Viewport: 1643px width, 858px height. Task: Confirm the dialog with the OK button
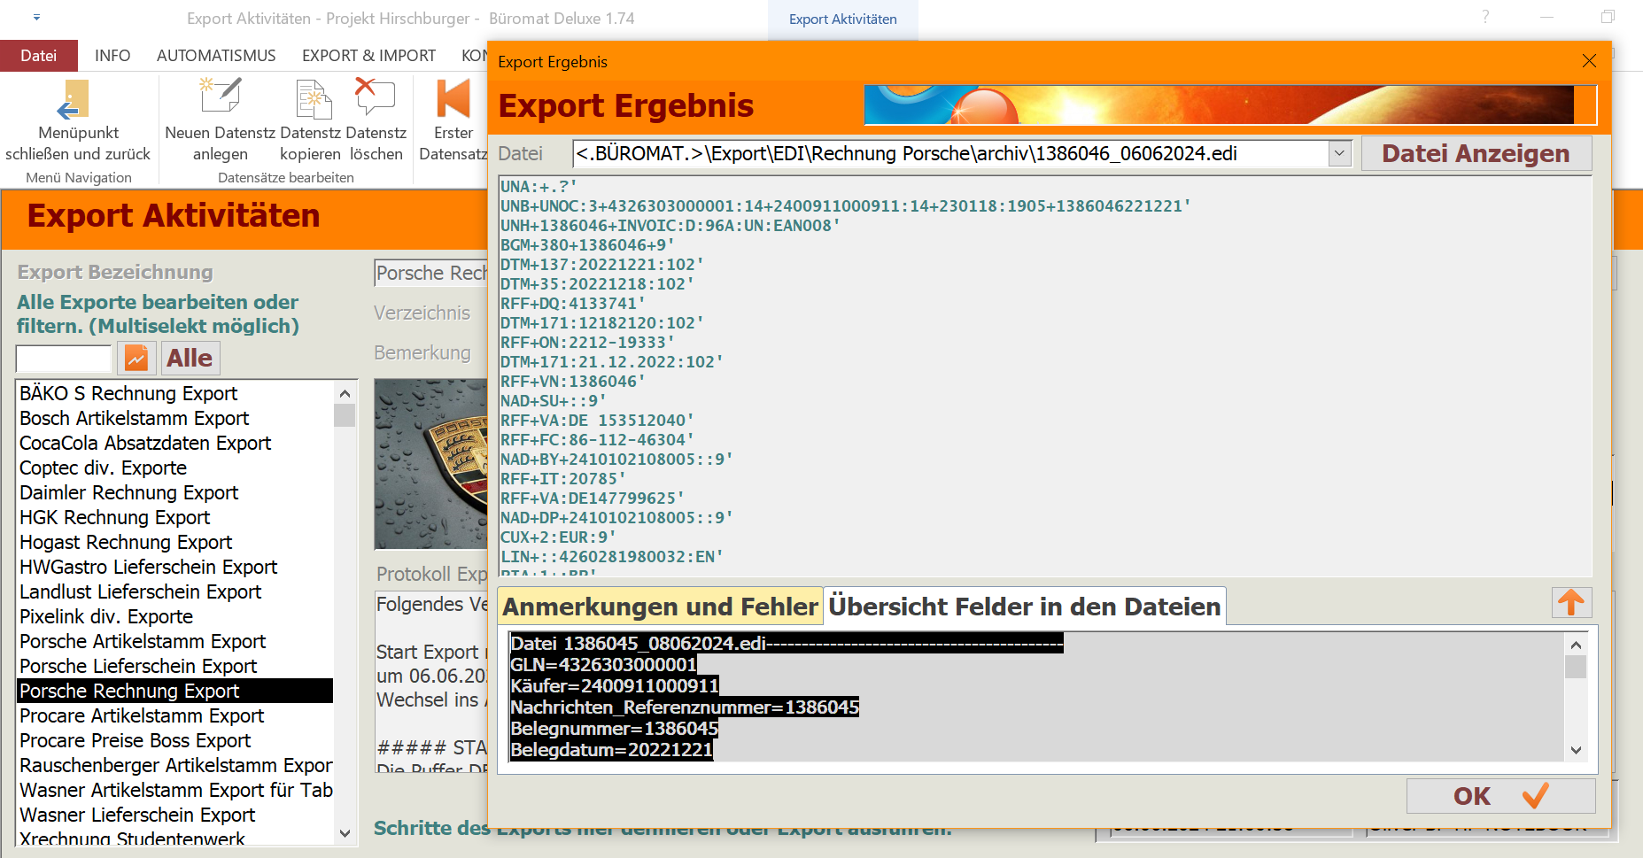tap(1500, 796)
